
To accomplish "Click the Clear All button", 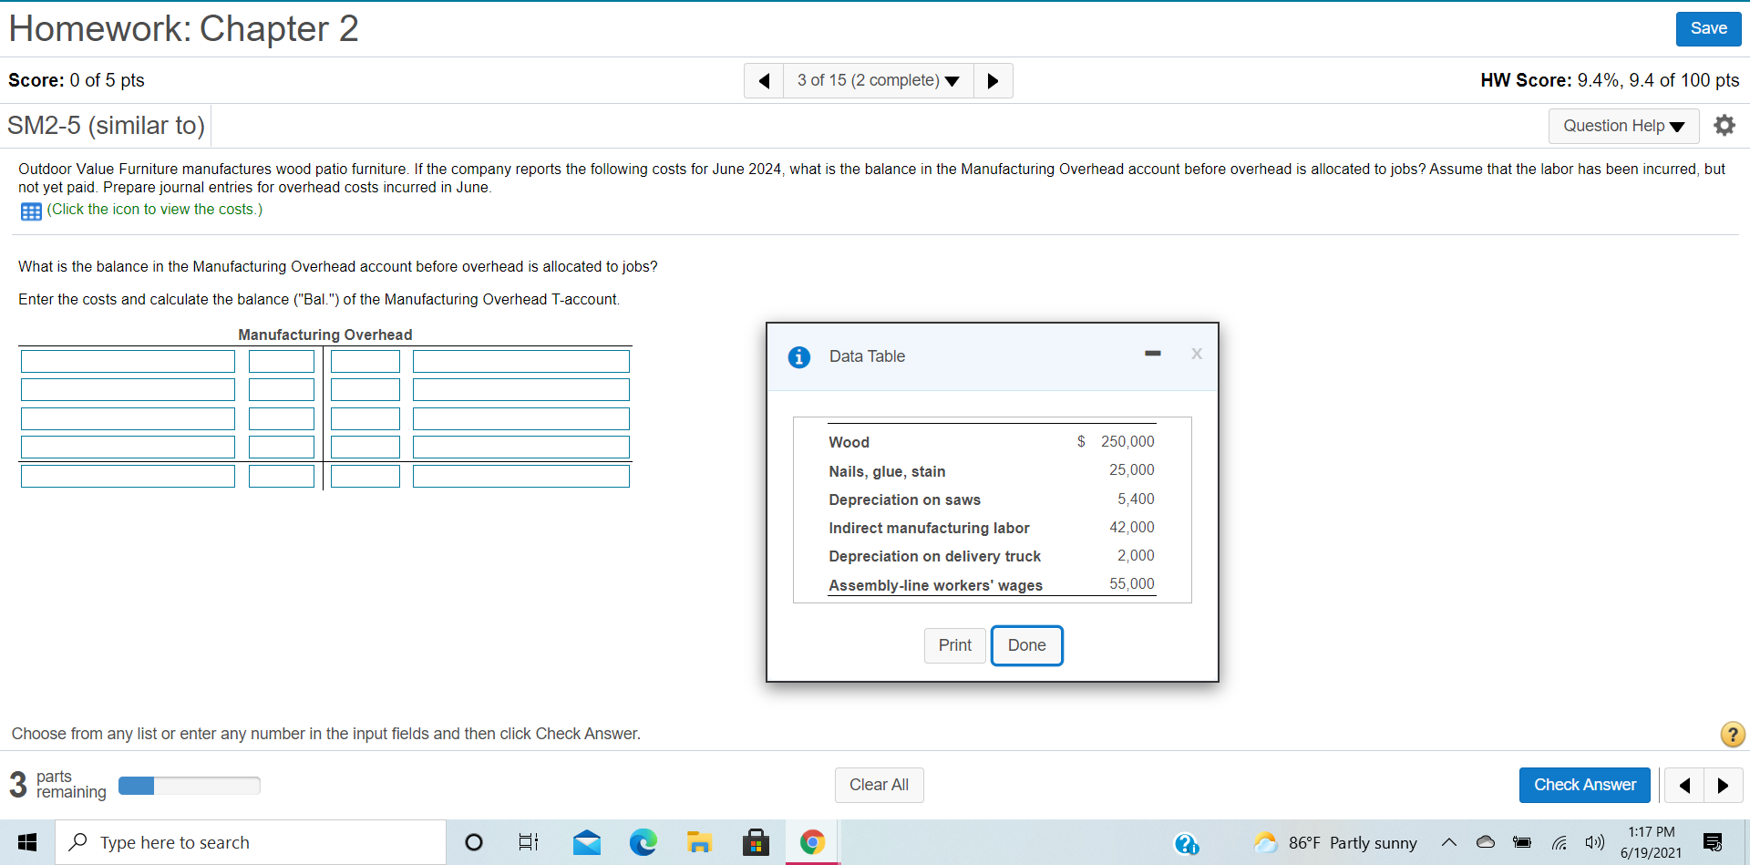I will pyautogui.click(x=880, y=785).
